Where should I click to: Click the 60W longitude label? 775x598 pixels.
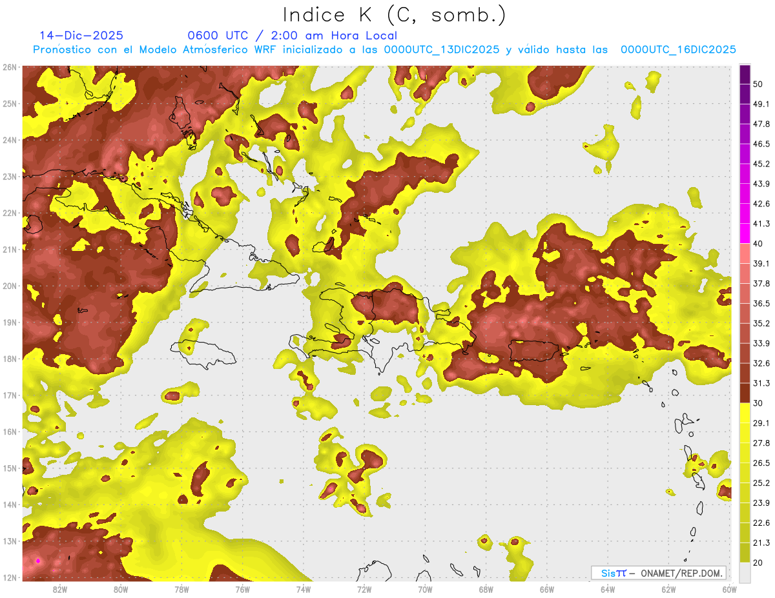(x=730, y=589)
